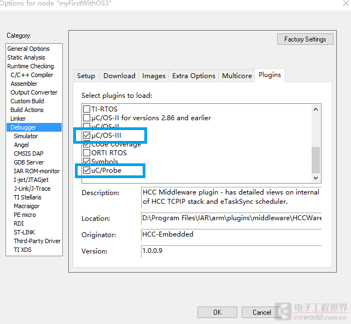Choose TI Stellaris category

coord(27,197)
